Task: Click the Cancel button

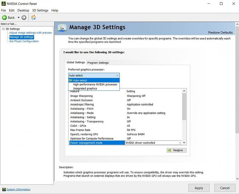Action: pyautogui.click(x=225, y=188)
